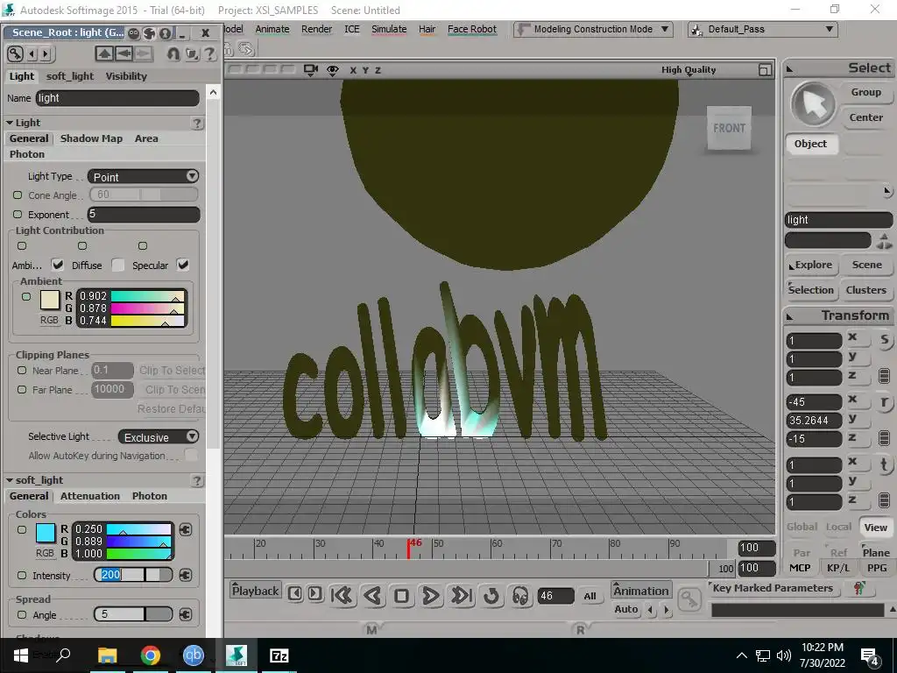Click the Ambient color swatch
Screen dimensions: 897x673
click(50, 300)
